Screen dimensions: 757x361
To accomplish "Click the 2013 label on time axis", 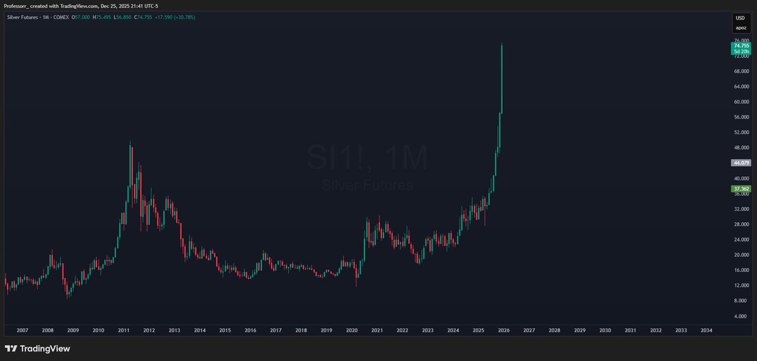I will [174, 330].
